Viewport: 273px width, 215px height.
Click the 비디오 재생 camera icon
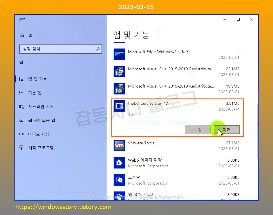[x=21, y=134]
